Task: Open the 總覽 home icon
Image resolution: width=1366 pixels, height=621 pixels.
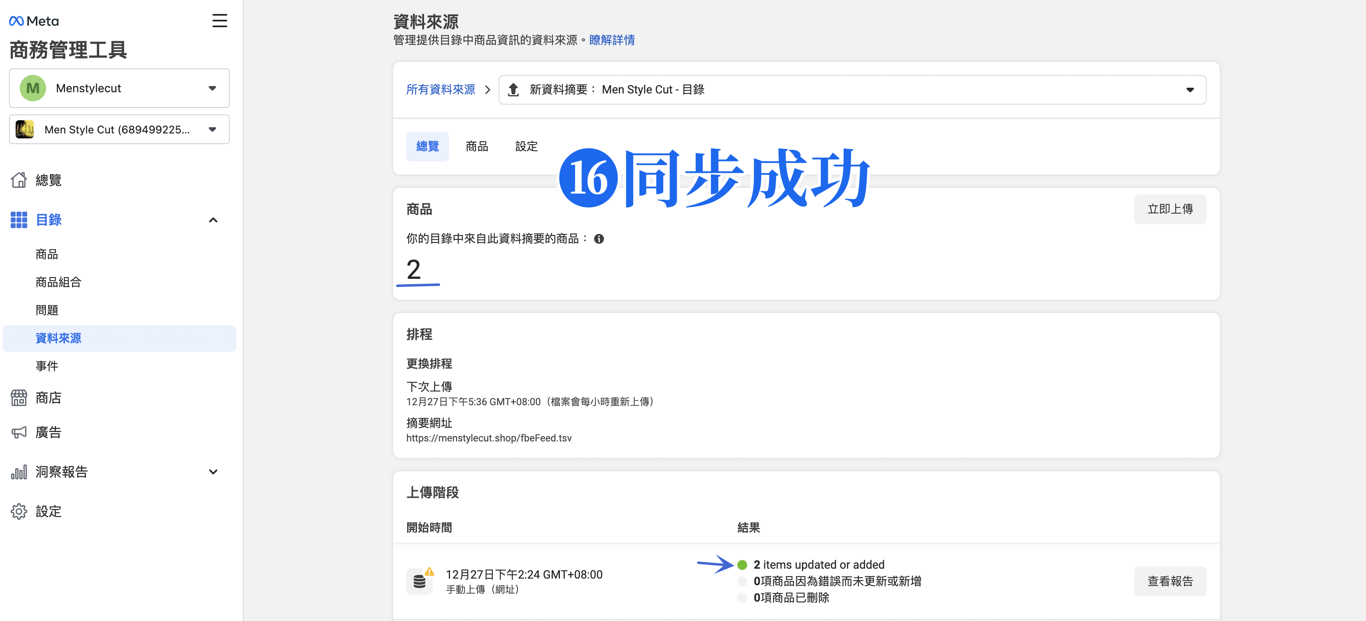Action: 19,180
